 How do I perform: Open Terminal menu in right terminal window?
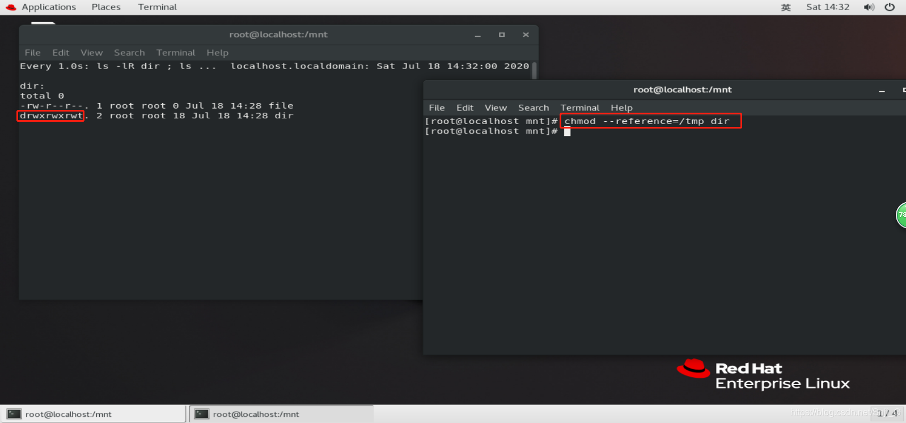pyautogui.click(x=579, y=108)
